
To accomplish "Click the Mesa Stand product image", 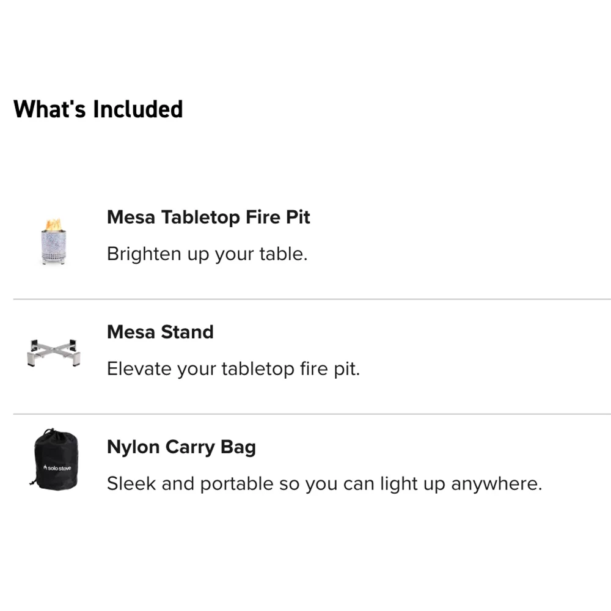I will pos(55,351).
